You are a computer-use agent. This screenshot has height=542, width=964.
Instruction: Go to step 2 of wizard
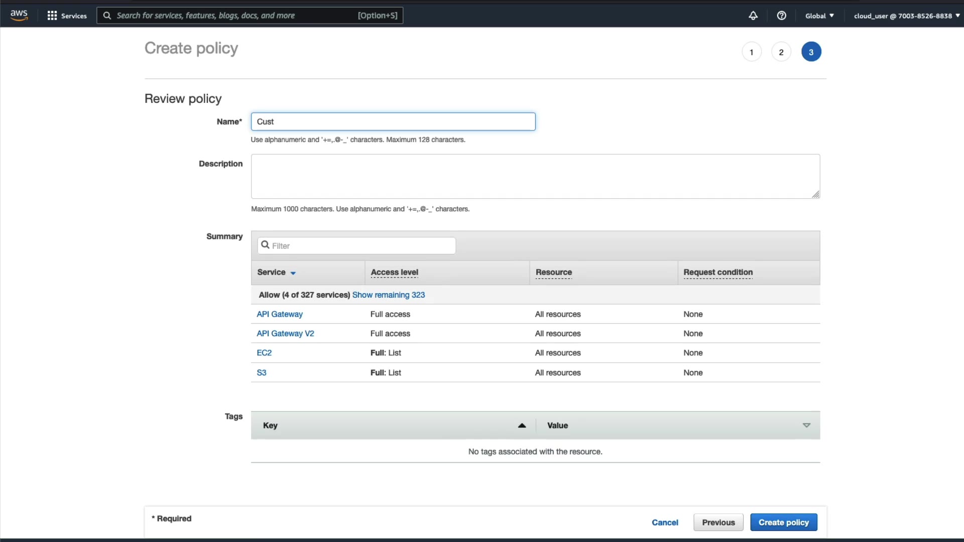click(781, 52)
